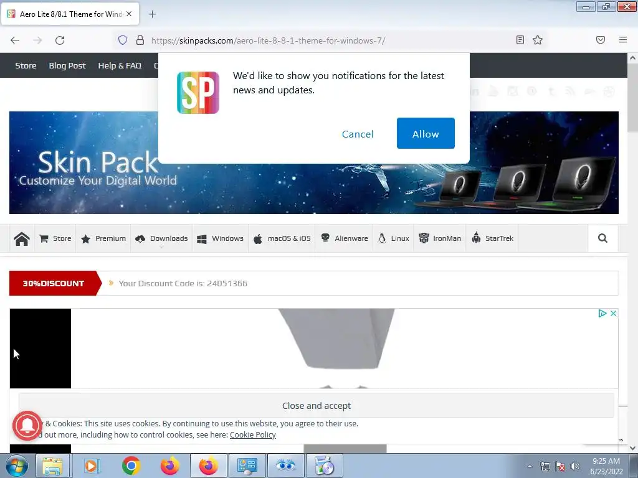Click the AdChoices triangle icon
Image resolution: width=638 pixels, height=478 pixels.
pos(602,314)
